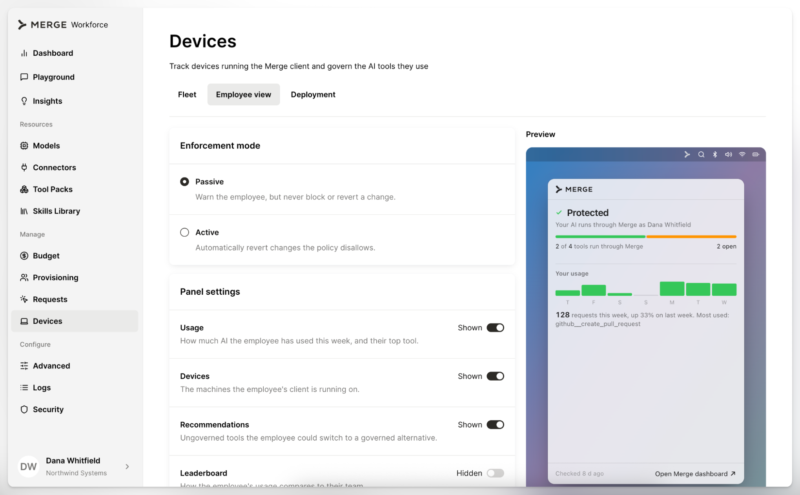
Task: Open the Logs page
Action: tap(75, 388)
